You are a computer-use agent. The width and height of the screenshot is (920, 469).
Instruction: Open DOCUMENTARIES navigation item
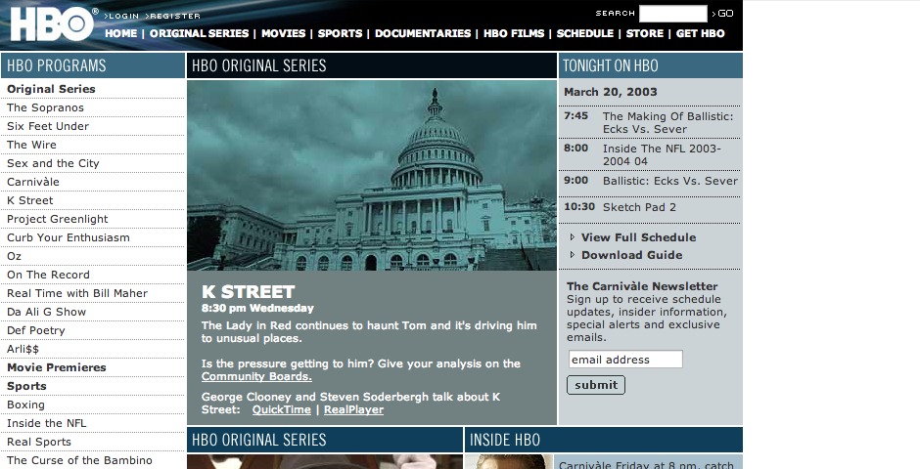pos(423,33)
